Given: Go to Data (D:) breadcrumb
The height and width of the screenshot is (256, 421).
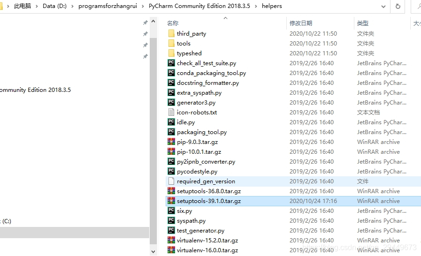Looking at the screenshot, I should (54, 6).
